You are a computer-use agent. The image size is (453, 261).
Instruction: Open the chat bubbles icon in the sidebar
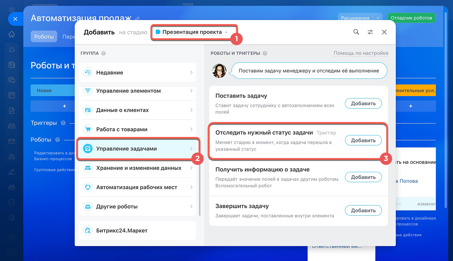coord(12,80)
